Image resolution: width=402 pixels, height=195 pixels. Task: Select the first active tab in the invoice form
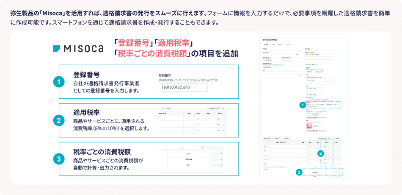(266, 45)
